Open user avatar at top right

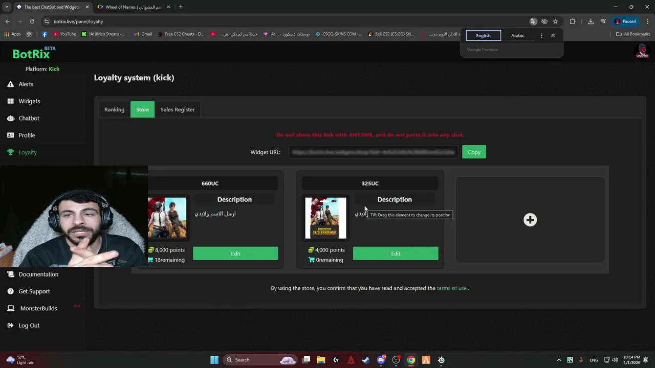[642, 51]
